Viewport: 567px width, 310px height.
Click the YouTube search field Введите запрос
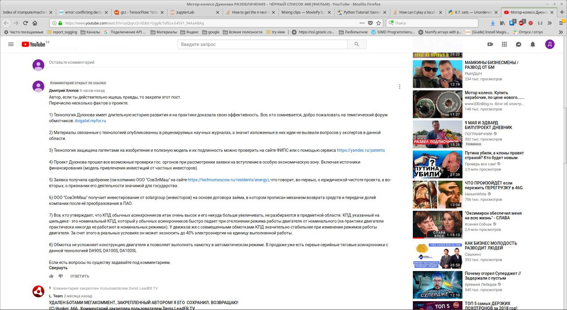tap(263, 44)
